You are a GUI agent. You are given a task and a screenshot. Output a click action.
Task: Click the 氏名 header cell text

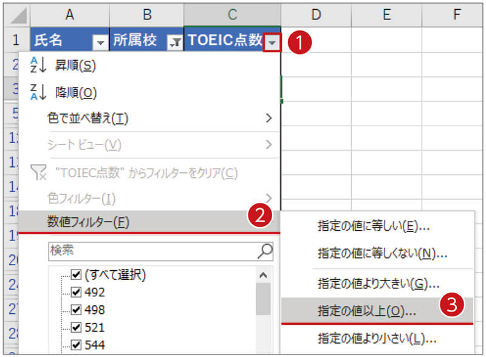click(x=48, y=40)
